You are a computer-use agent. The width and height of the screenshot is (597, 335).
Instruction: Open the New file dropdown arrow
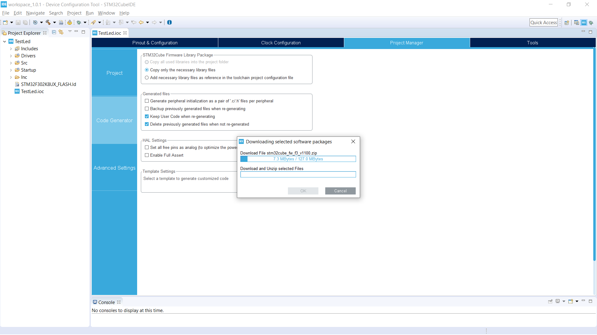(12, 22)
